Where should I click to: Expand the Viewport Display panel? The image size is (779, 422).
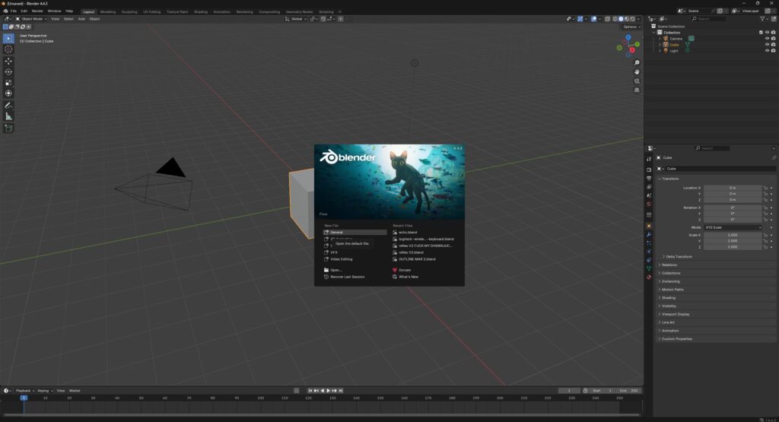point(676,314)
